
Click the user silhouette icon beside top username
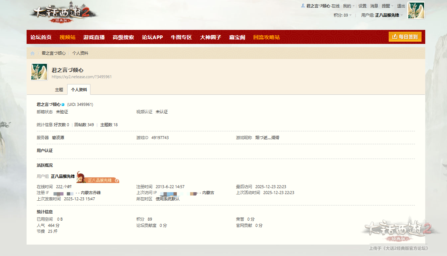pos(303,6)
